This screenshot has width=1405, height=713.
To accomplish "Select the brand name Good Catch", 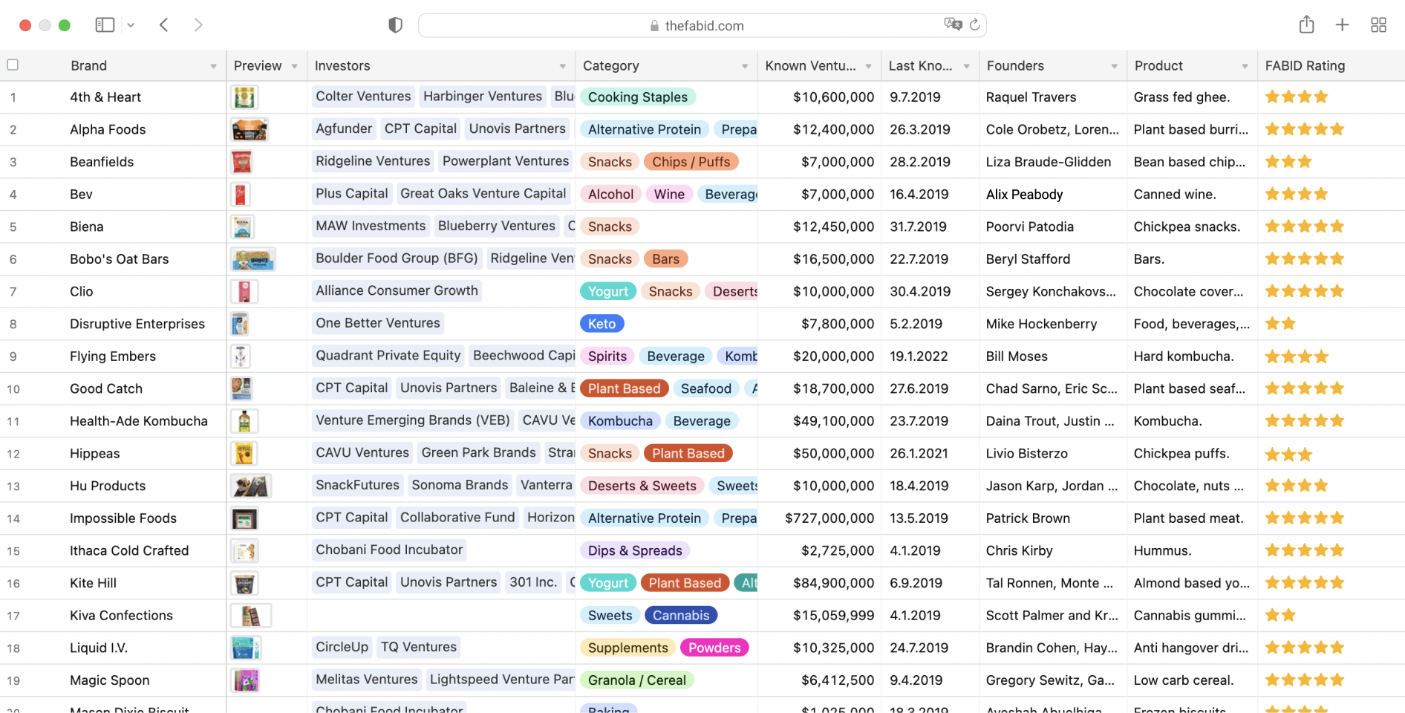I will tap(106, 388).
